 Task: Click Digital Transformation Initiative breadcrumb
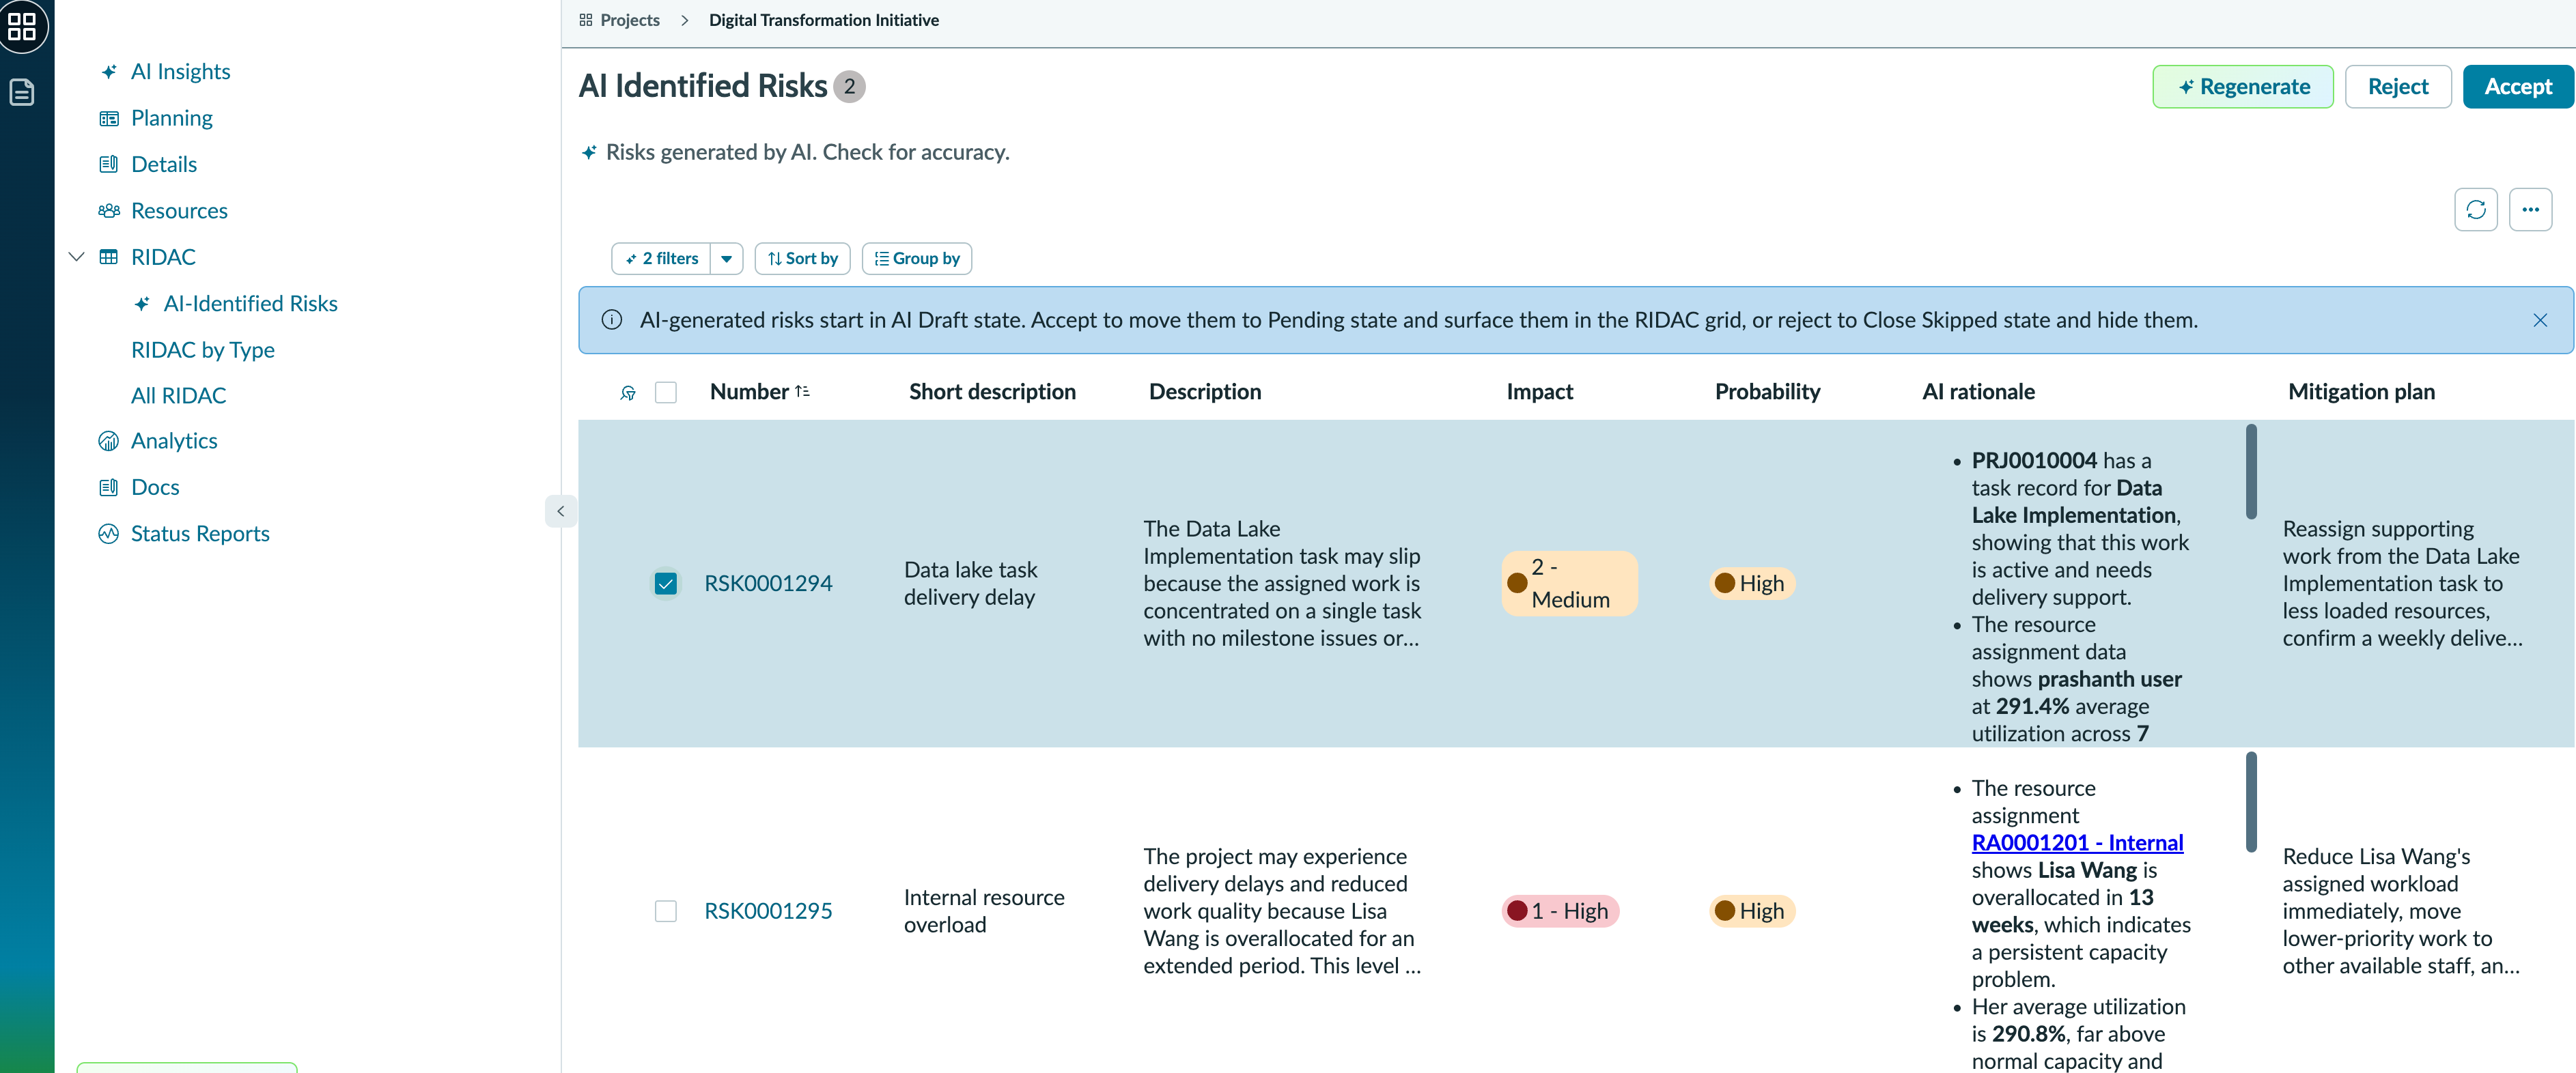(824, 20)
